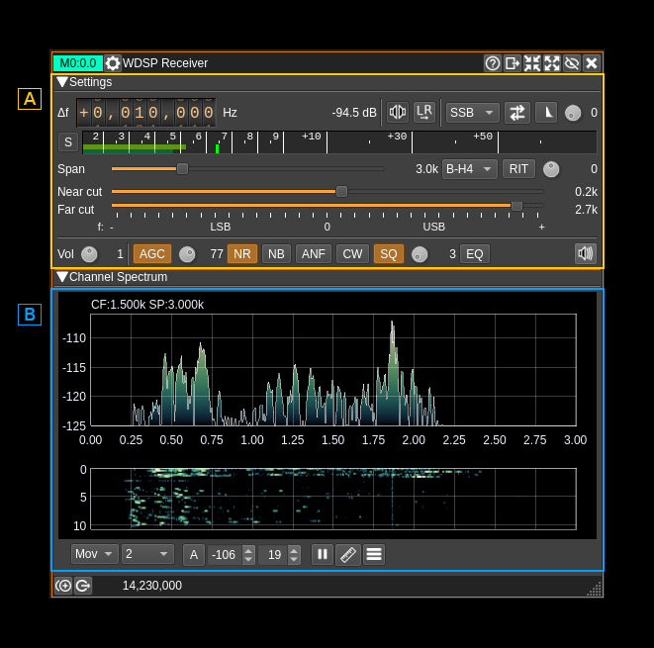
Task: Click the CF:1.500k SP:3.000k label
Action: [147, 305]
